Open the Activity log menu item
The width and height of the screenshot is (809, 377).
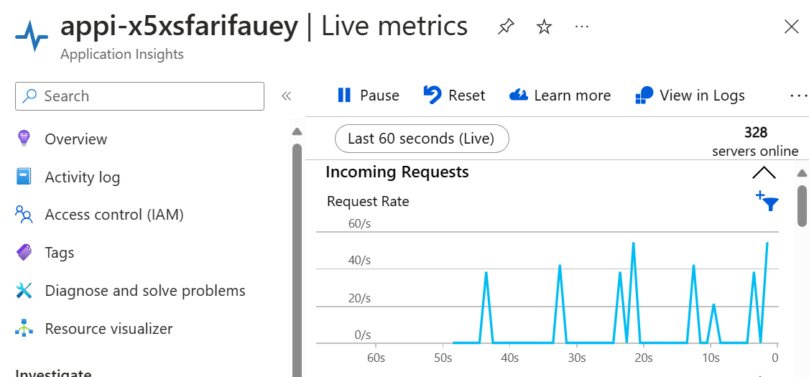click(82, 177)
